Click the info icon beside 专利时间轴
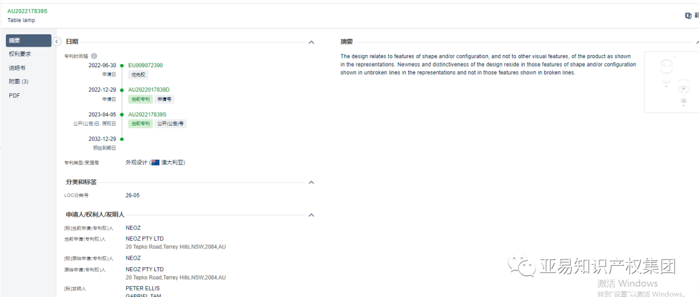 [x=94, y=56]
